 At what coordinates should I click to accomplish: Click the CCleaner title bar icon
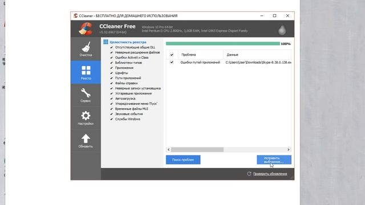point(75,15)
